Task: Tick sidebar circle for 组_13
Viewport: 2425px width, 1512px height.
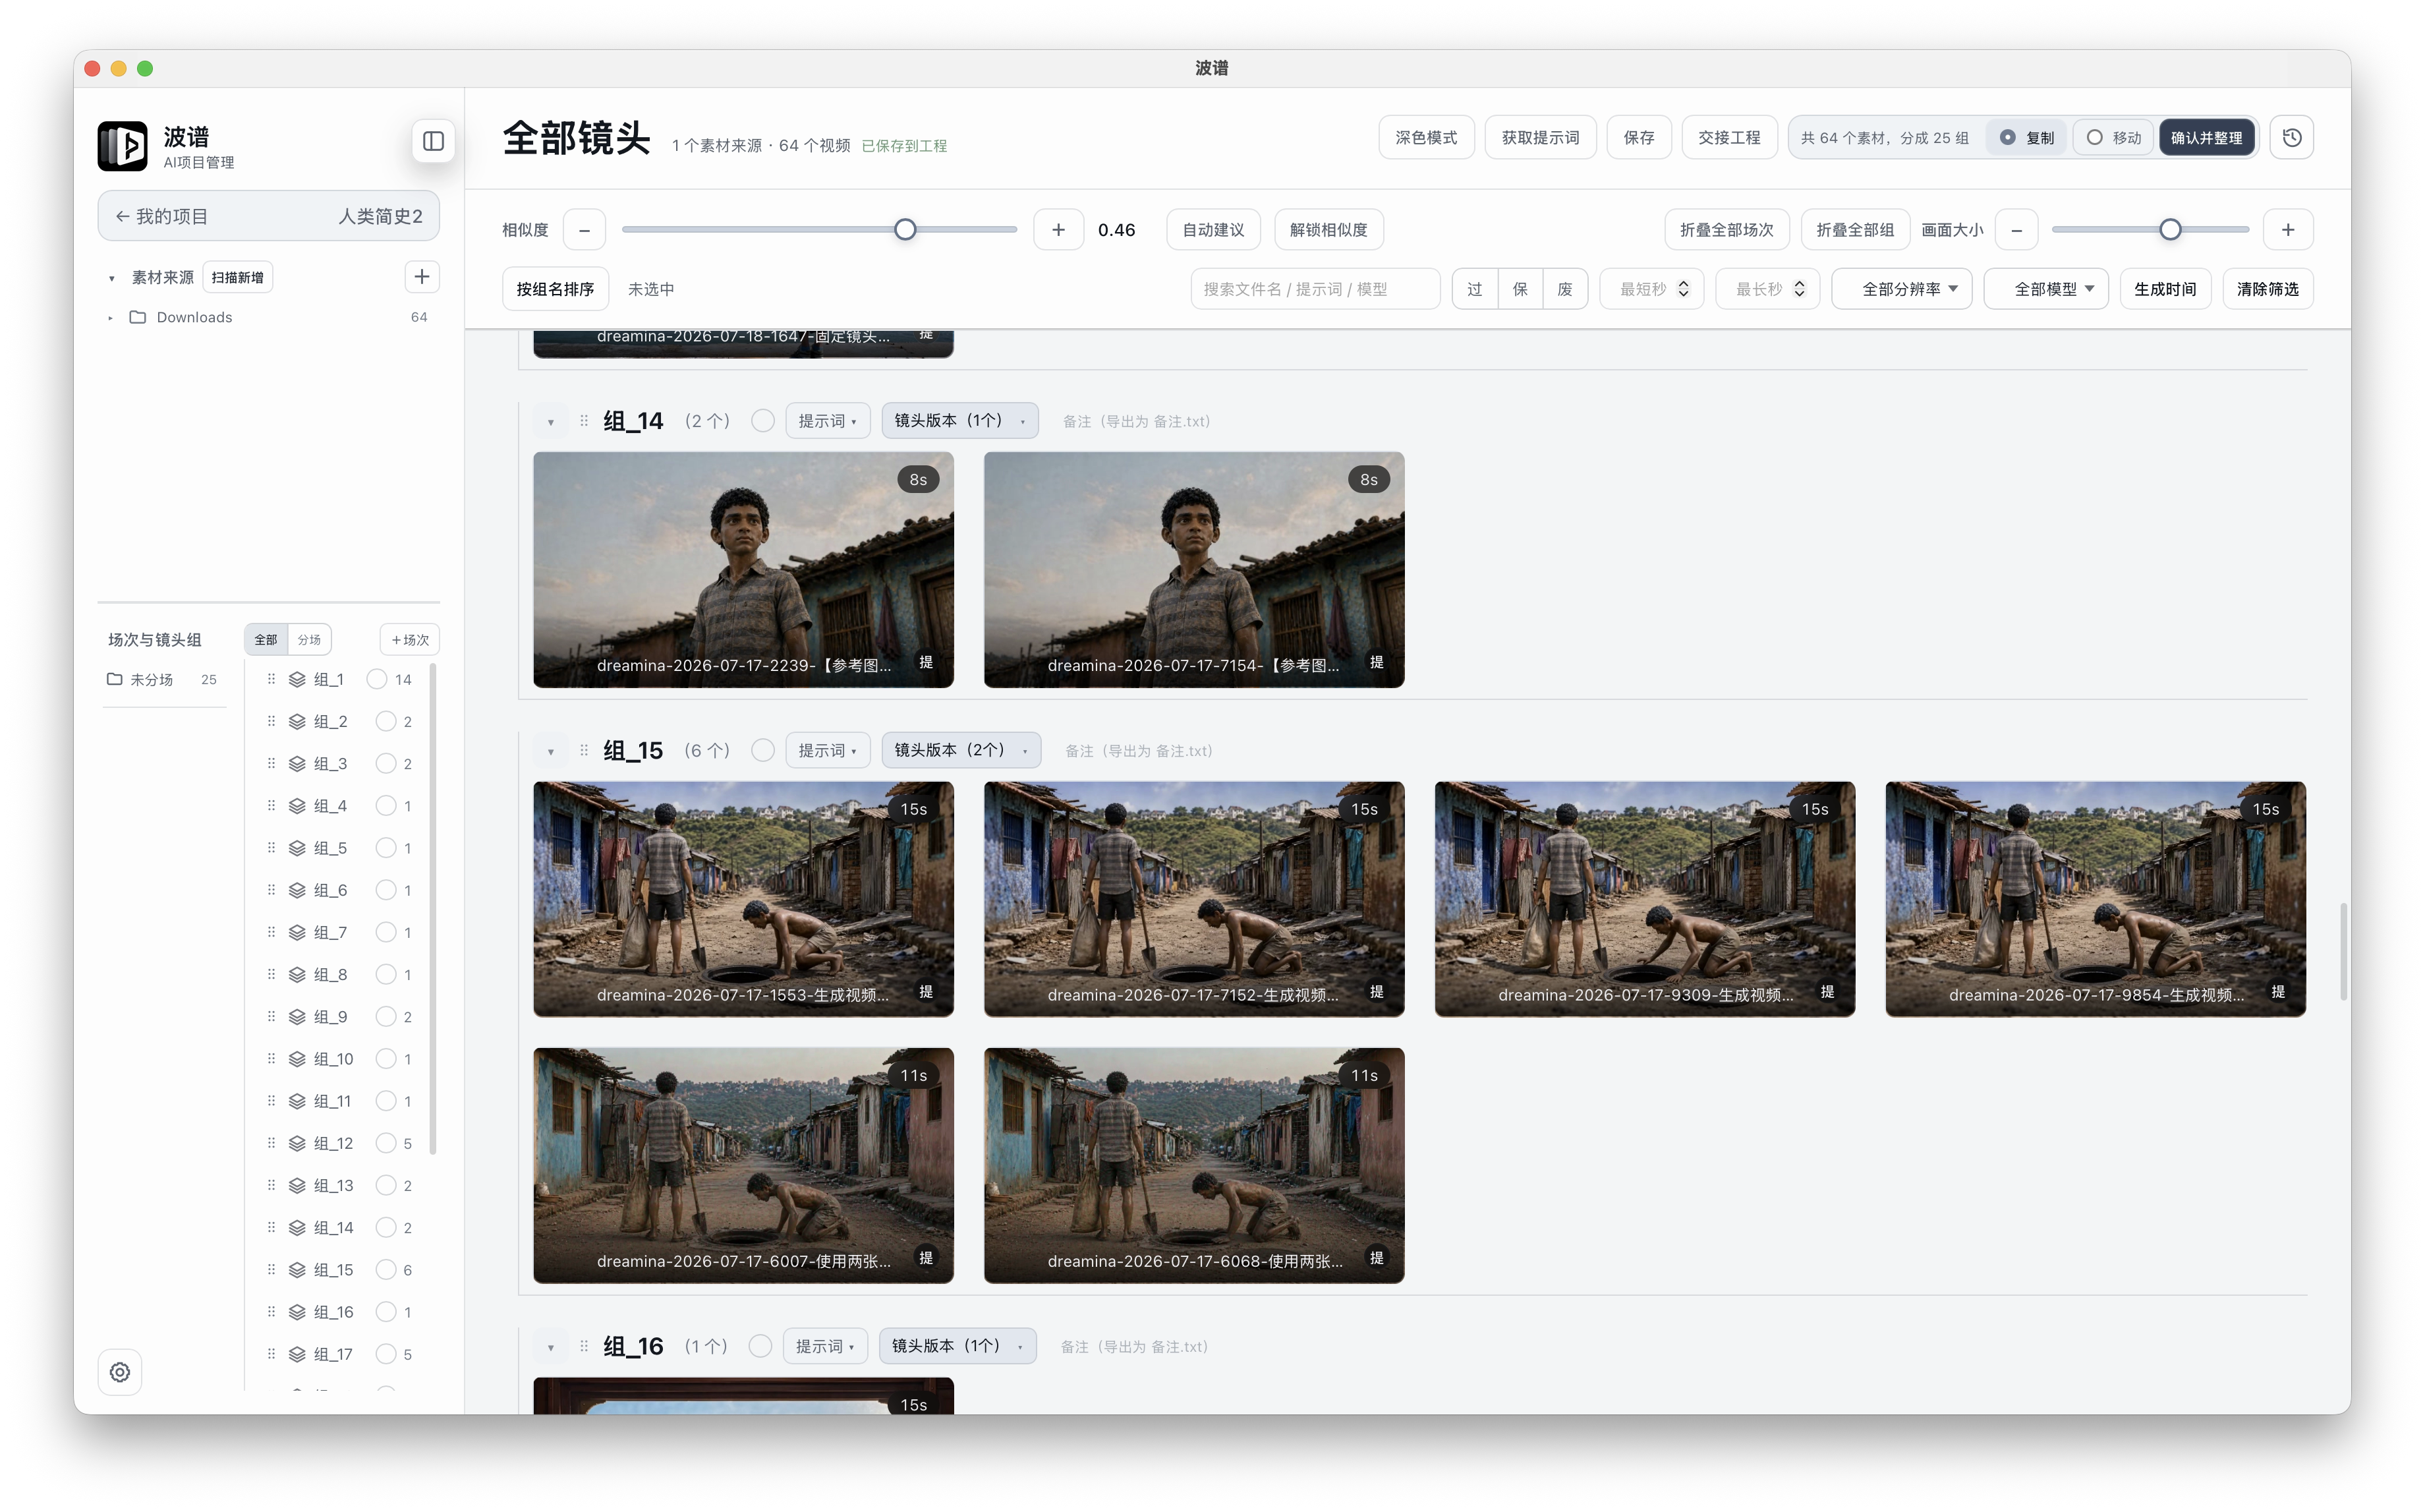Action: pyautogui.click(x=386, y=1186)
